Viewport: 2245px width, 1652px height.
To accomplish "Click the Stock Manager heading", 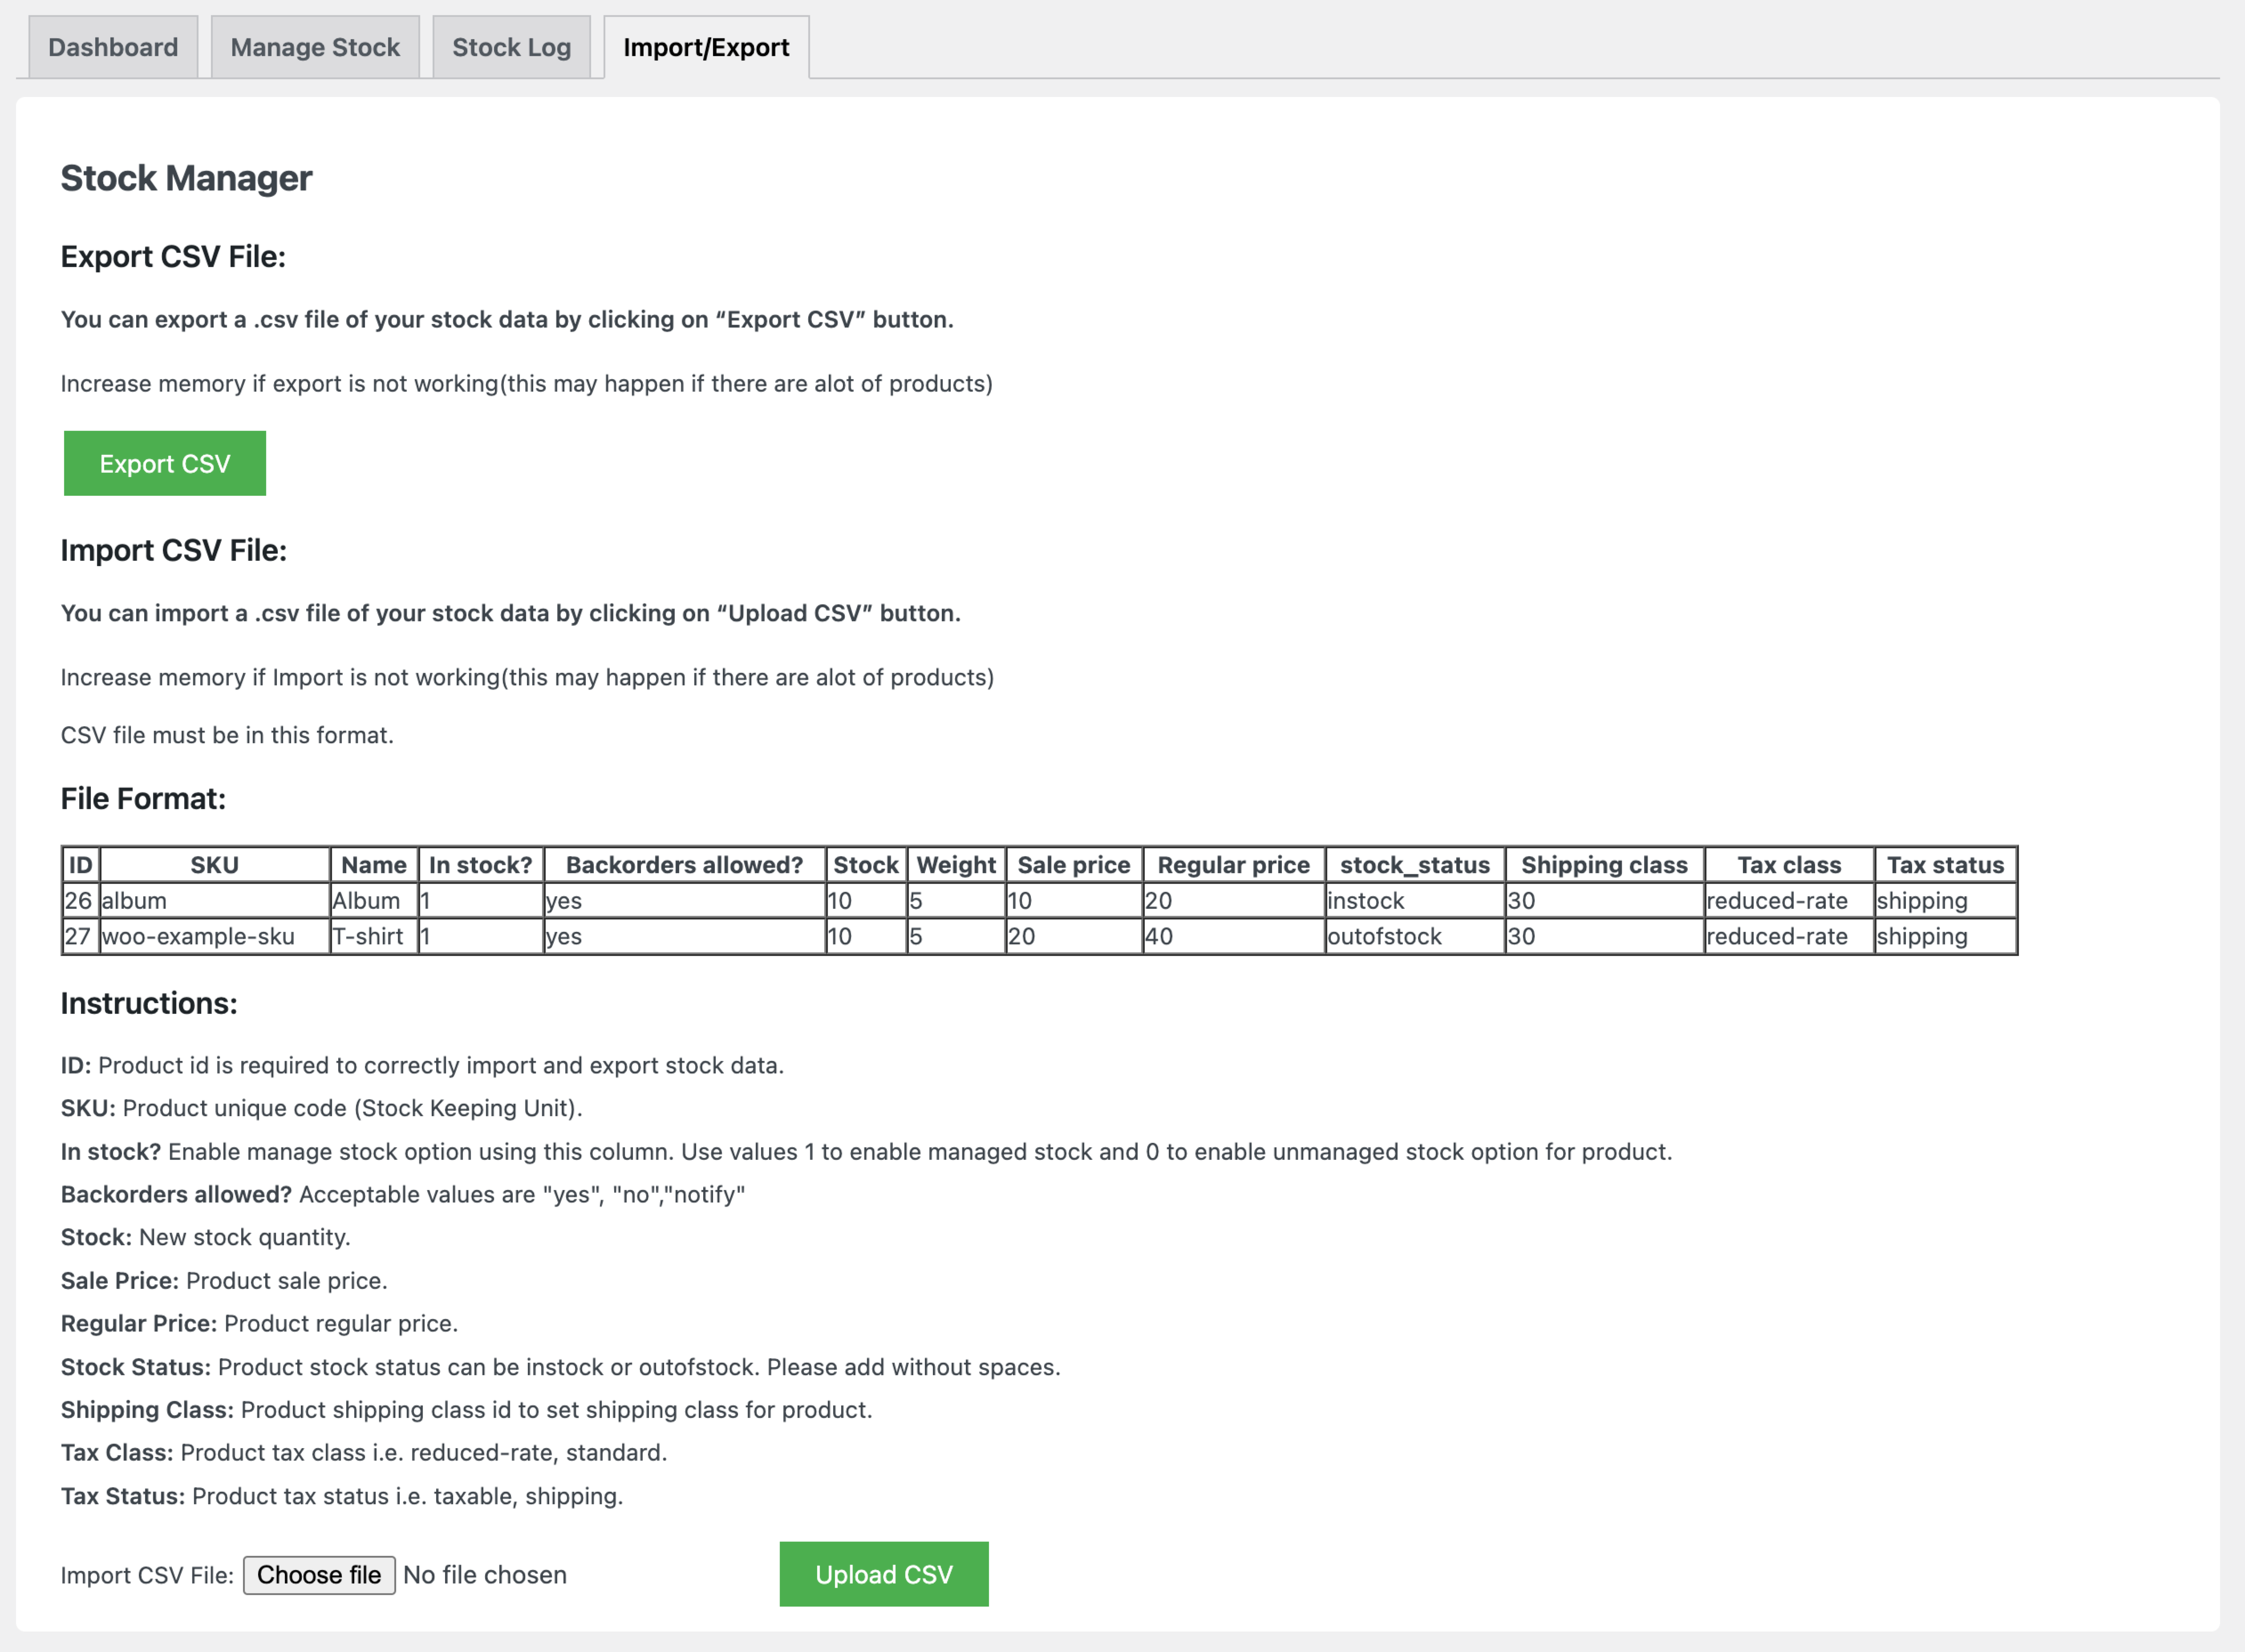I will [x=186, y=178].
